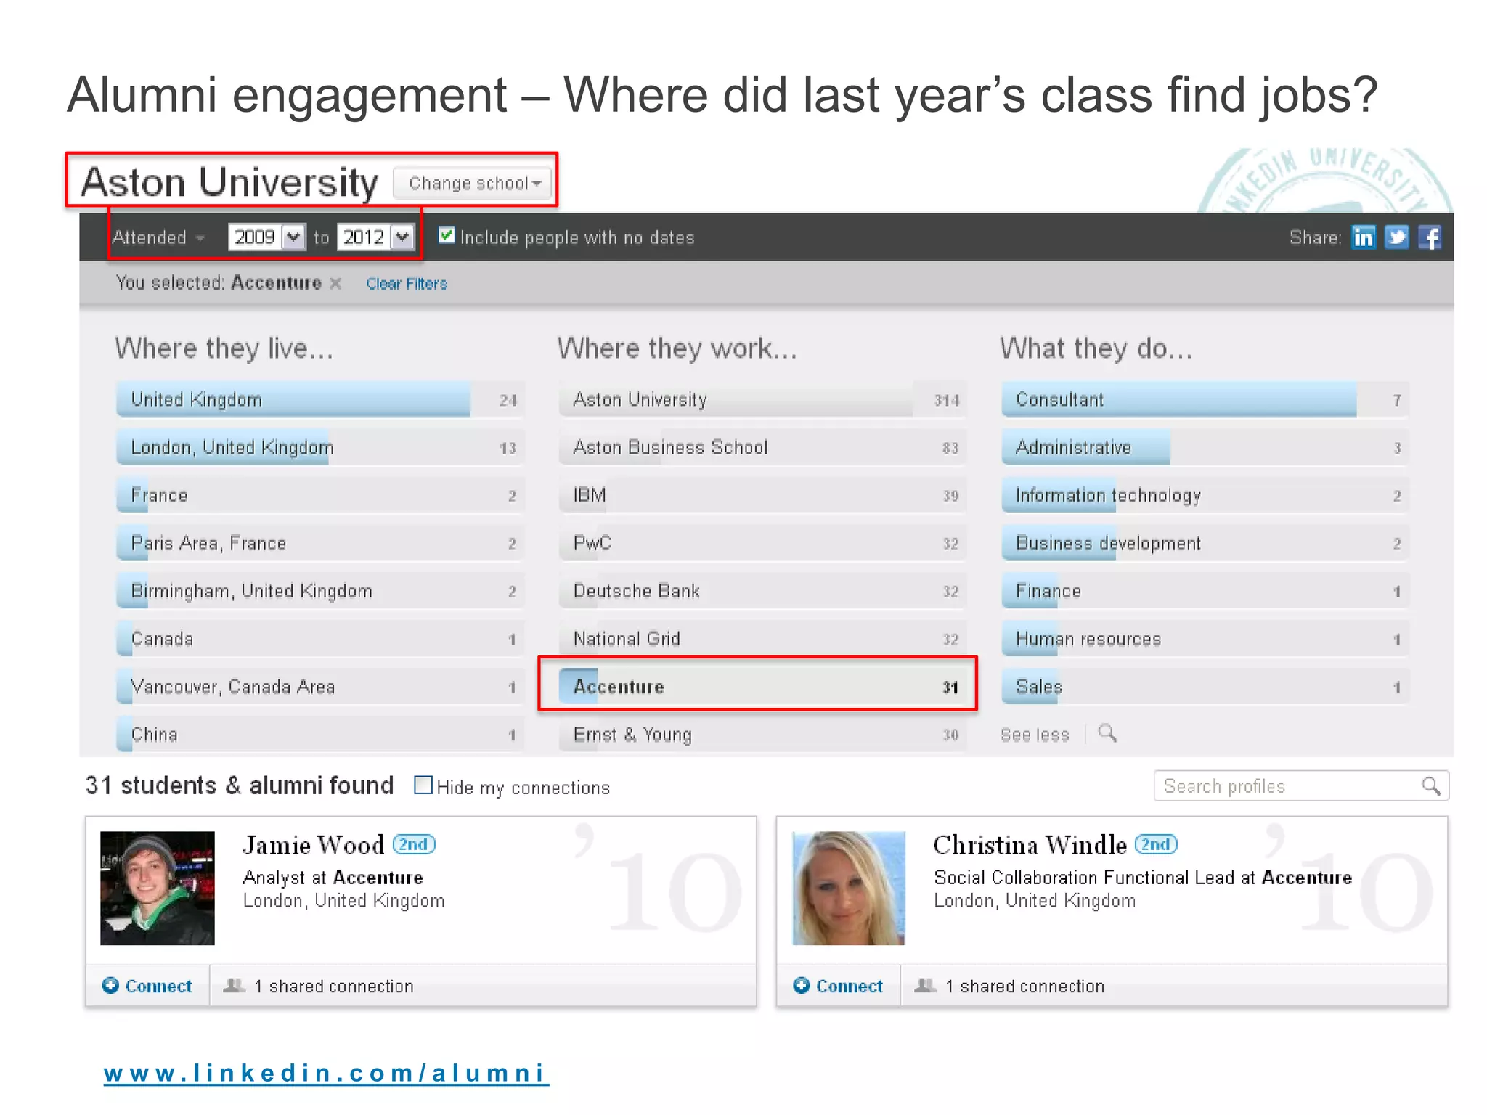This screenshot has width=1487, height=1115.
Task: Click See less link
Action: click(x=1035, y=735)
